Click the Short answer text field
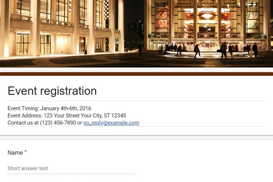The width and height of the screenshot is (273, 182). coord(72,168)
